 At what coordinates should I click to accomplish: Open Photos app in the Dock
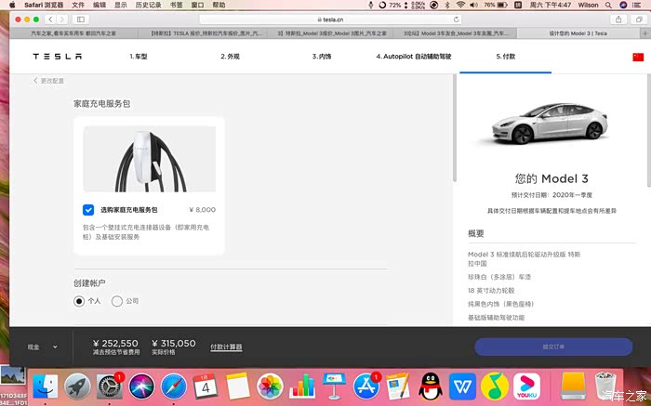pyautogui.click(x=270, y=384)
